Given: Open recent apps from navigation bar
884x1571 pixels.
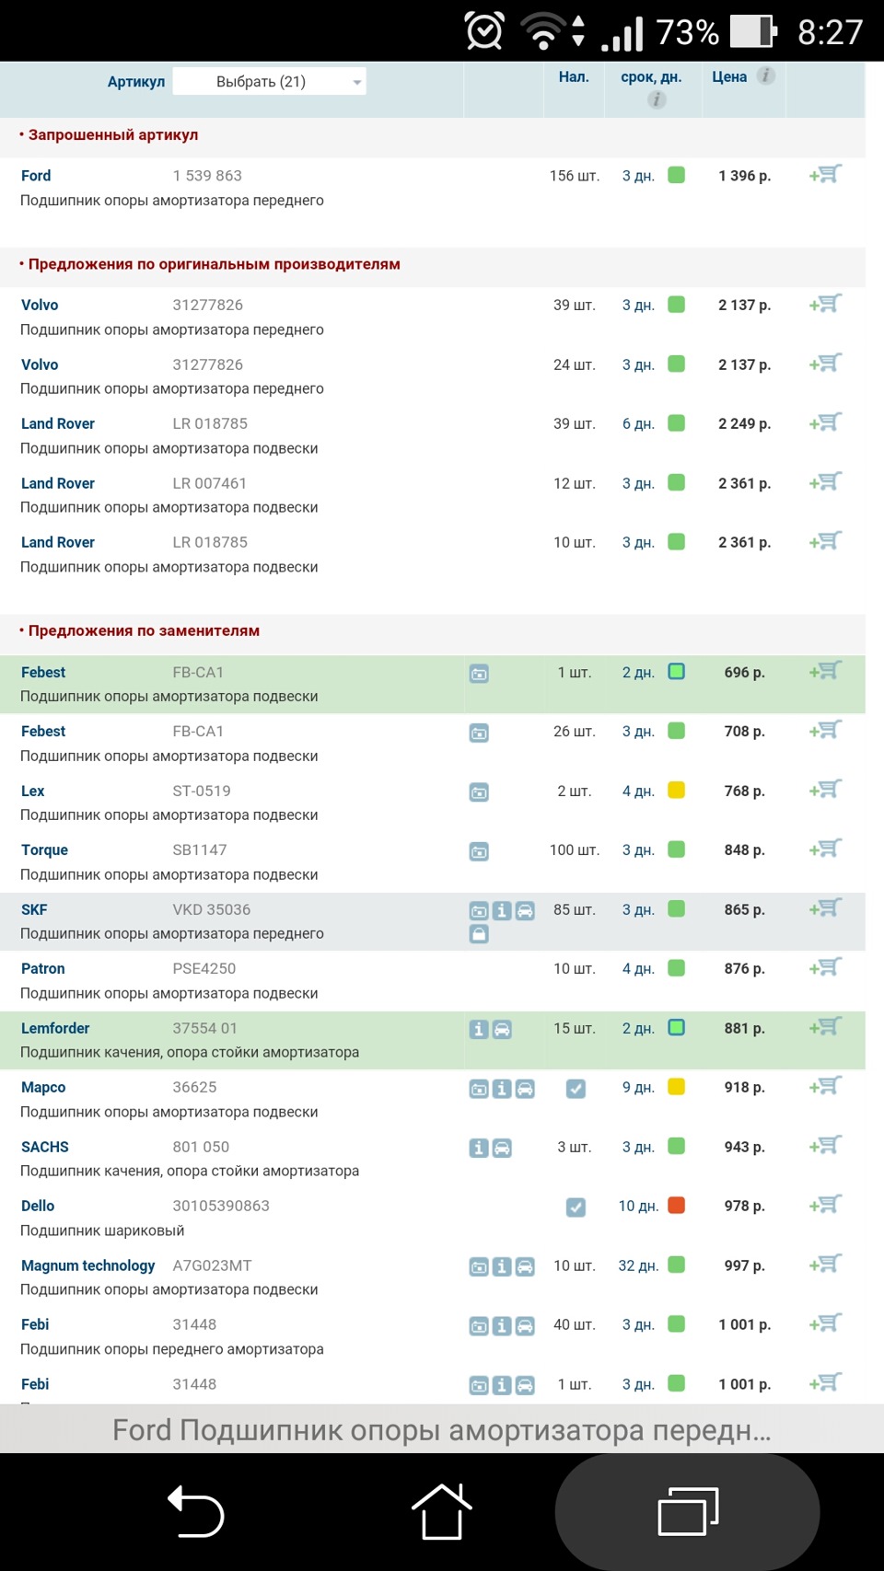Looking at the screenshot, I should (685, 1509).
